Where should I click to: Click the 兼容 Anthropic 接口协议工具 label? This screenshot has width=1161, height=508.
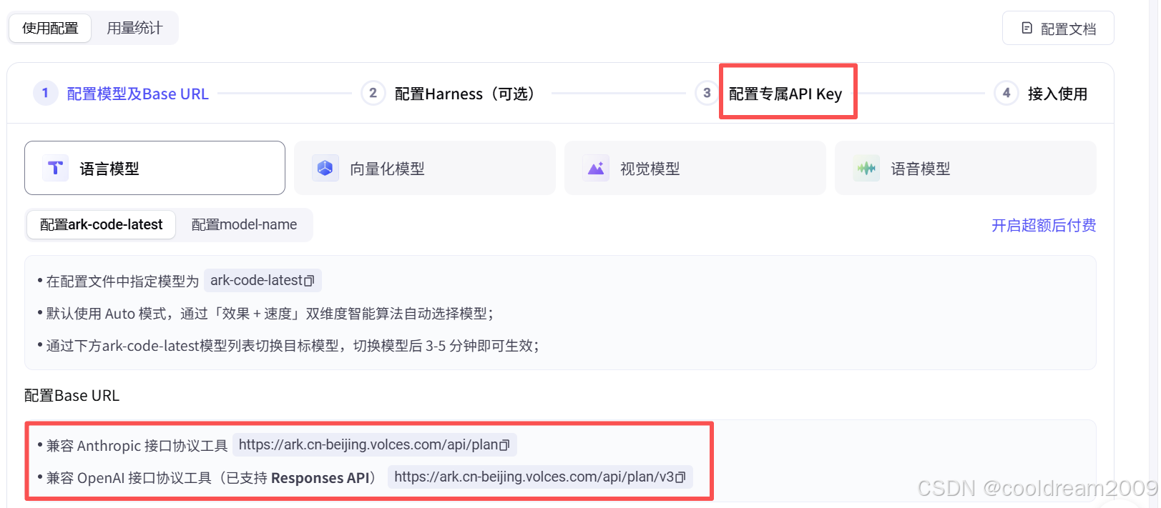pos(137,446)
